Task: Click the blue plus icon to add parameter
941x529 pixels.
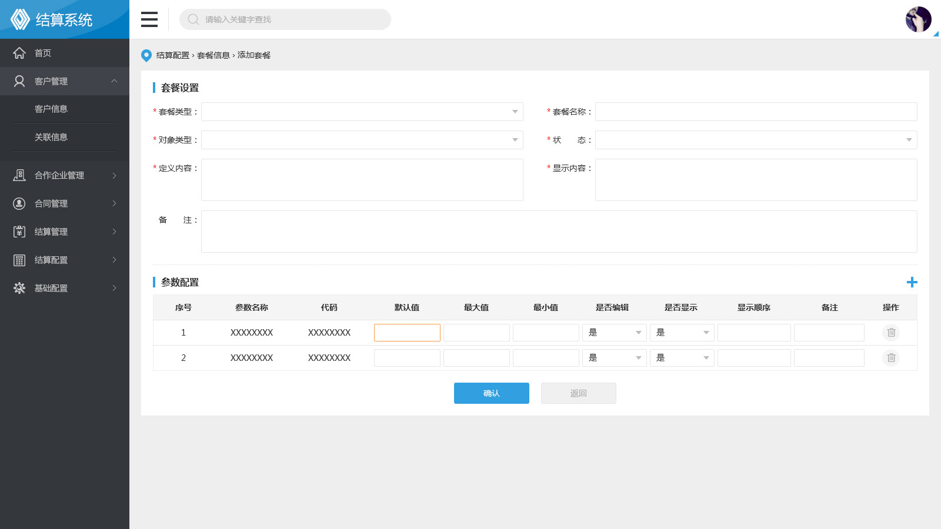Action: [x=912, y=282]
